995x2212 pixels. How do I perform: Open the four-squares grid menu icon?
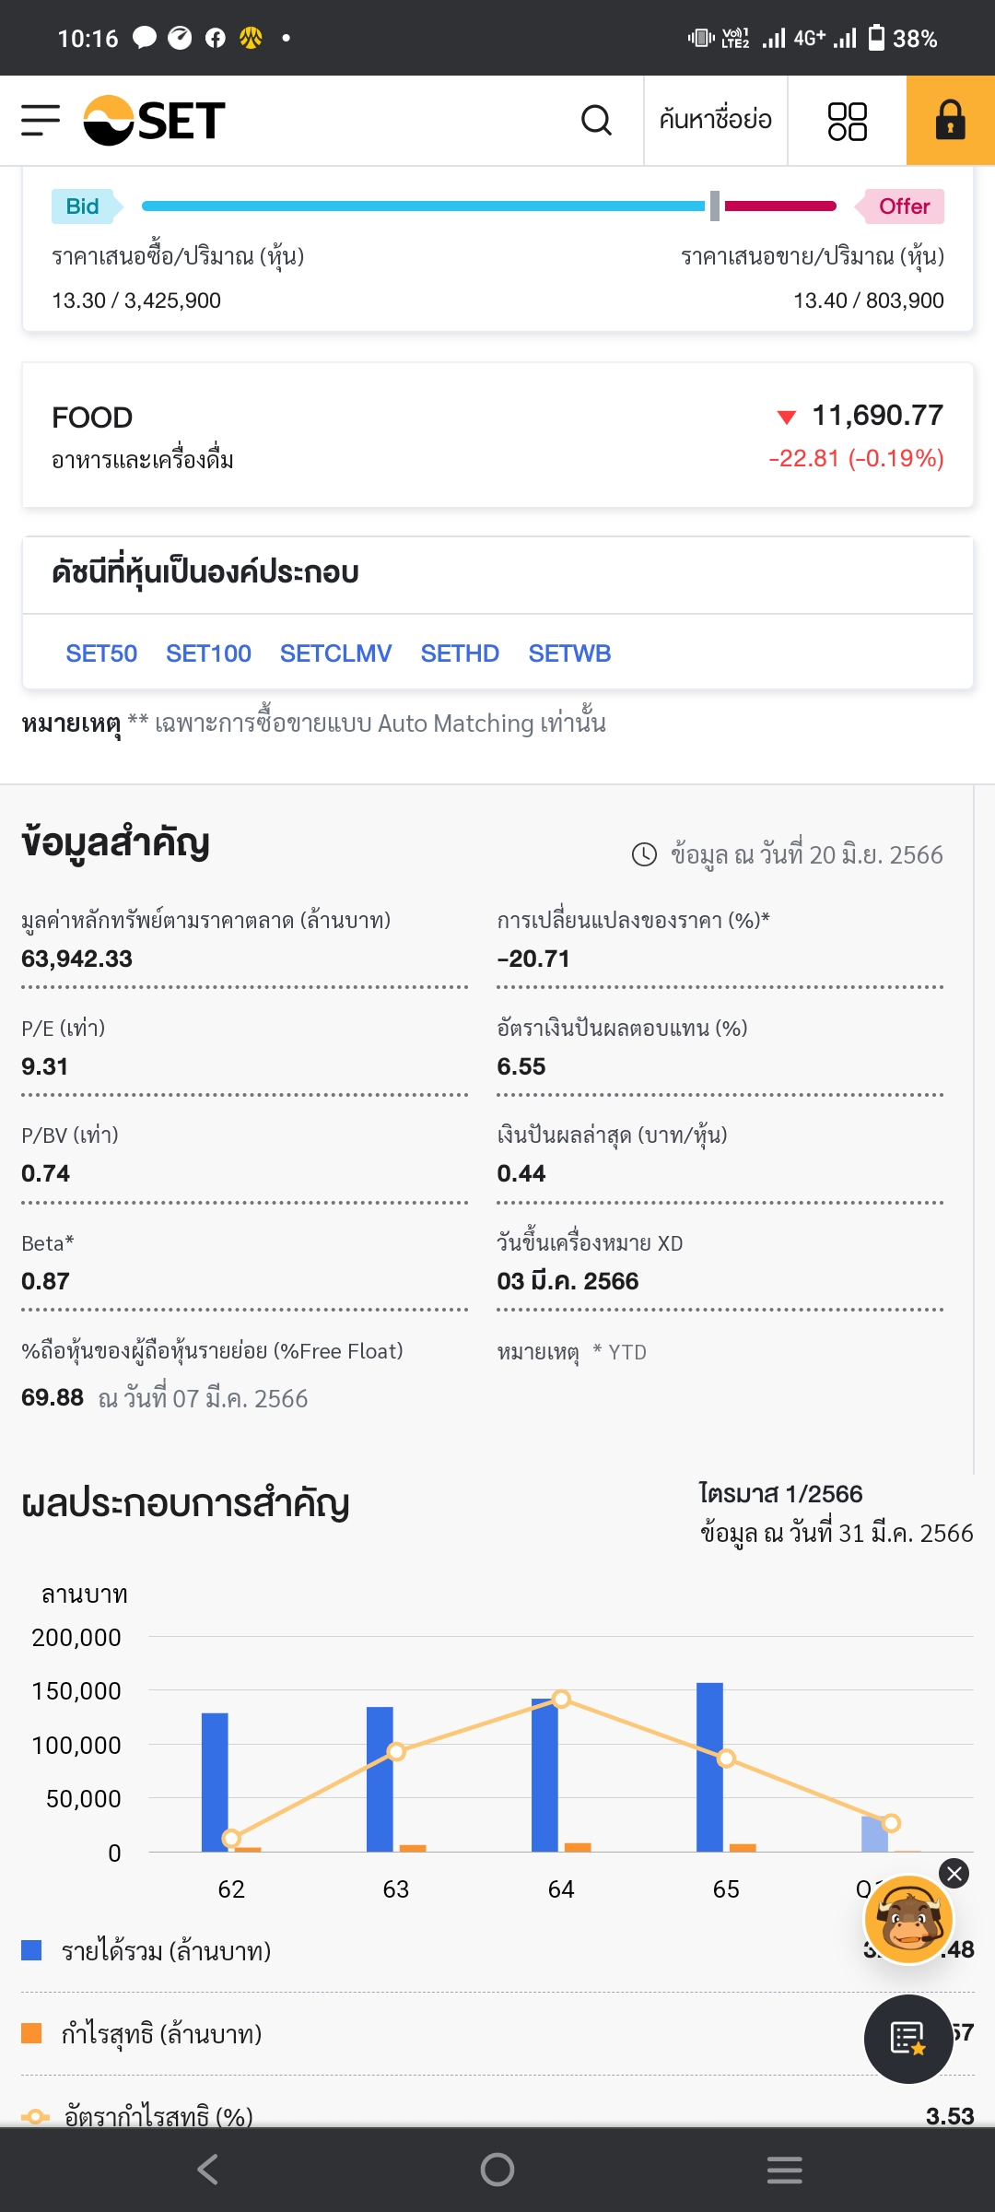pos(847,121)
